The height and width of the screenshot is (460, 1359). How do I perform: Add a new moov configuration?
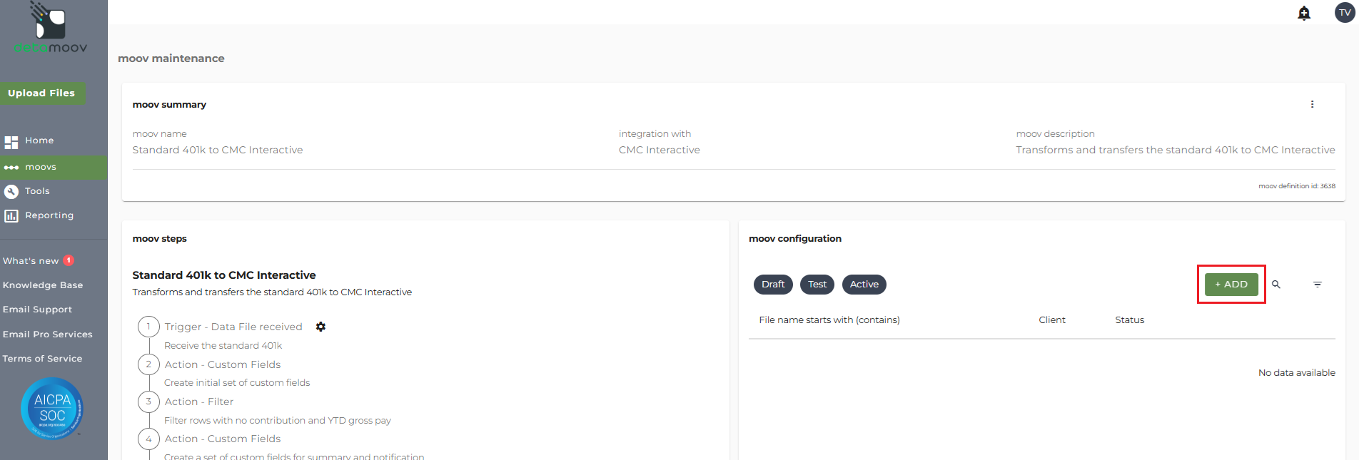pyautogui.click(x=1231, y=284)
